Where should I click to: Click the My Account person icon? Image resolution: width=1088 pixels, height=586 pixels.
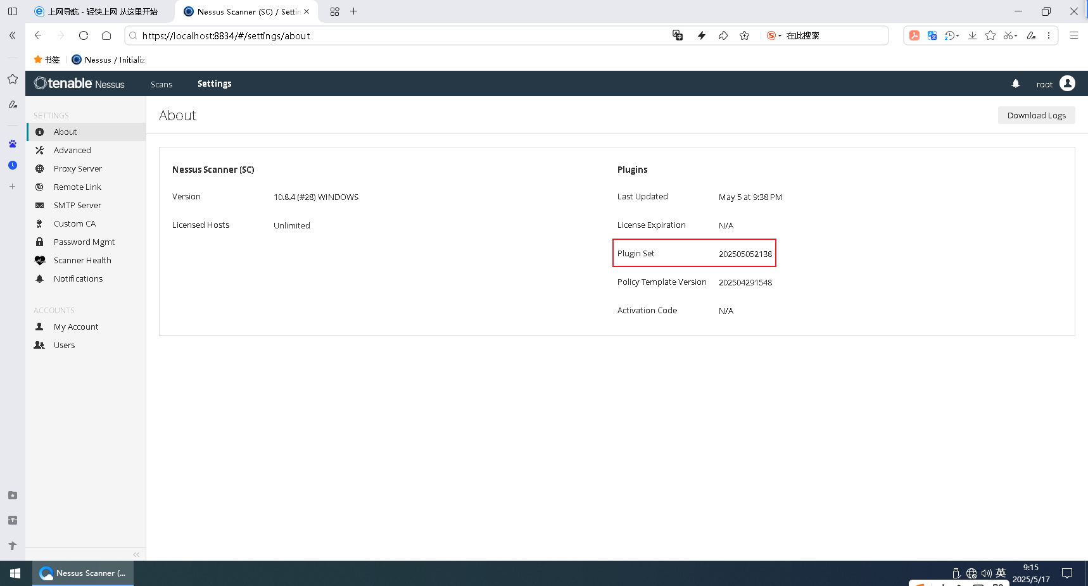click(39, 327)
